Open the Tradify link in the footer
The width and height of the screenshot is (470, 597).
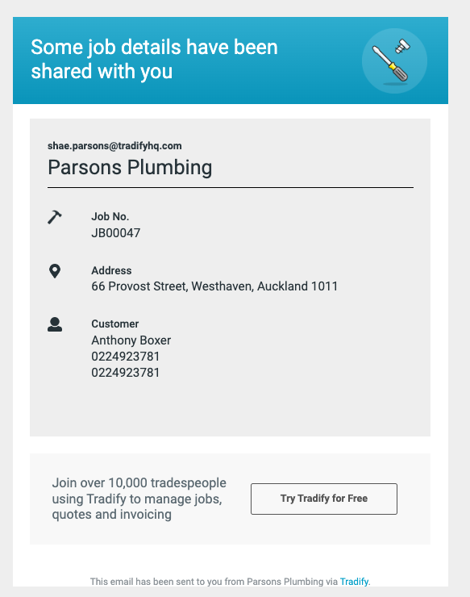(354, 582)
